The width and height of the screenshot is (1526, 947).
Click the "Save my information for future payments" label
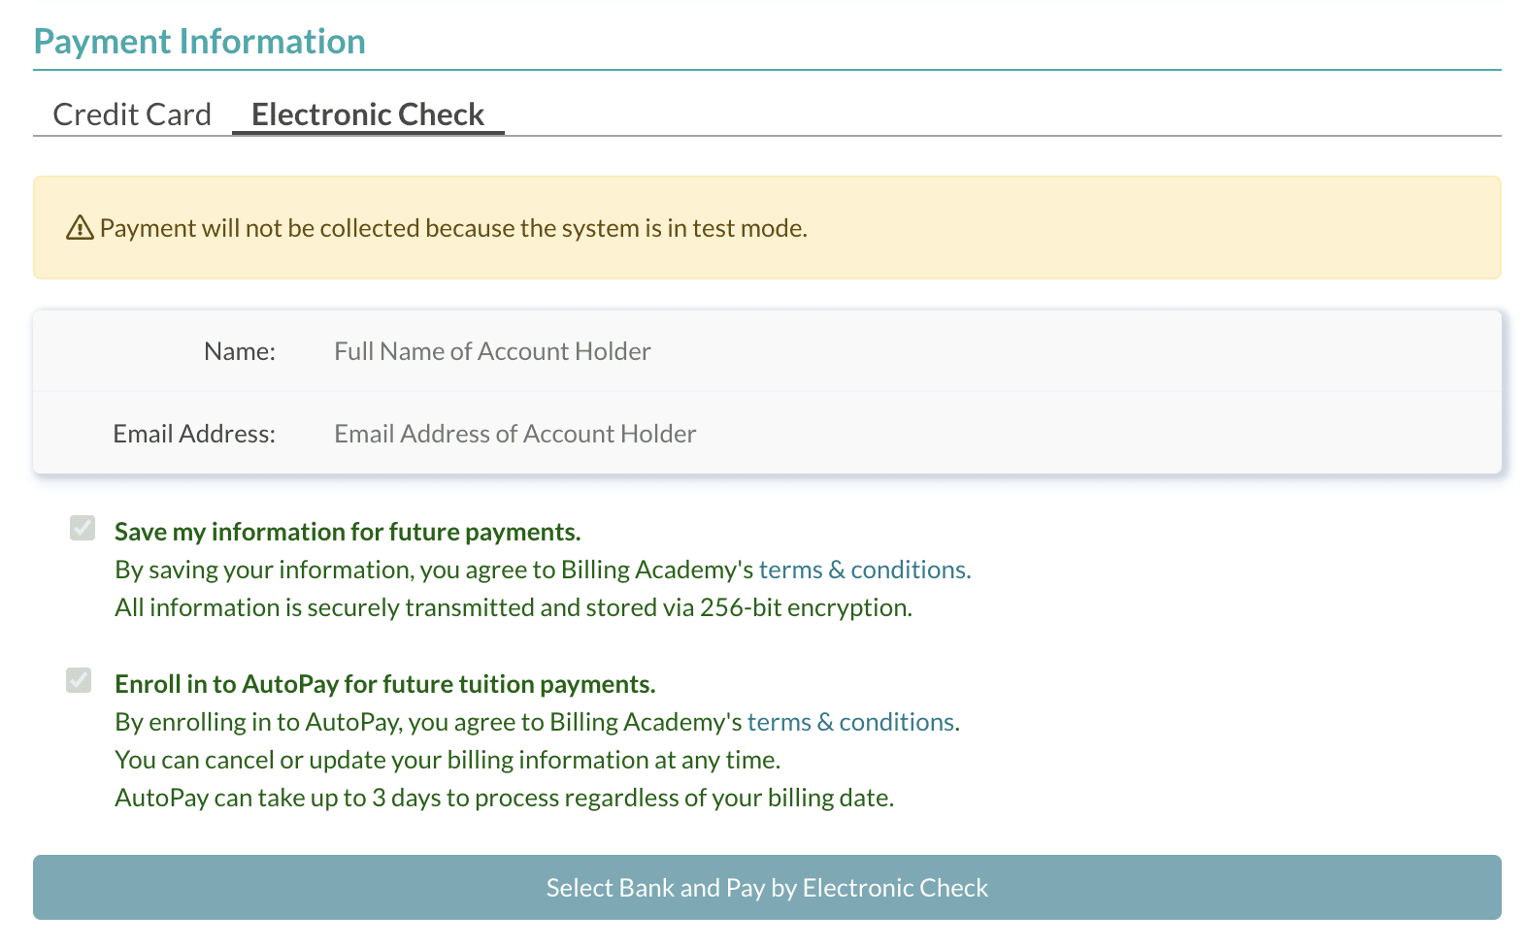click(x=348, y=532)
